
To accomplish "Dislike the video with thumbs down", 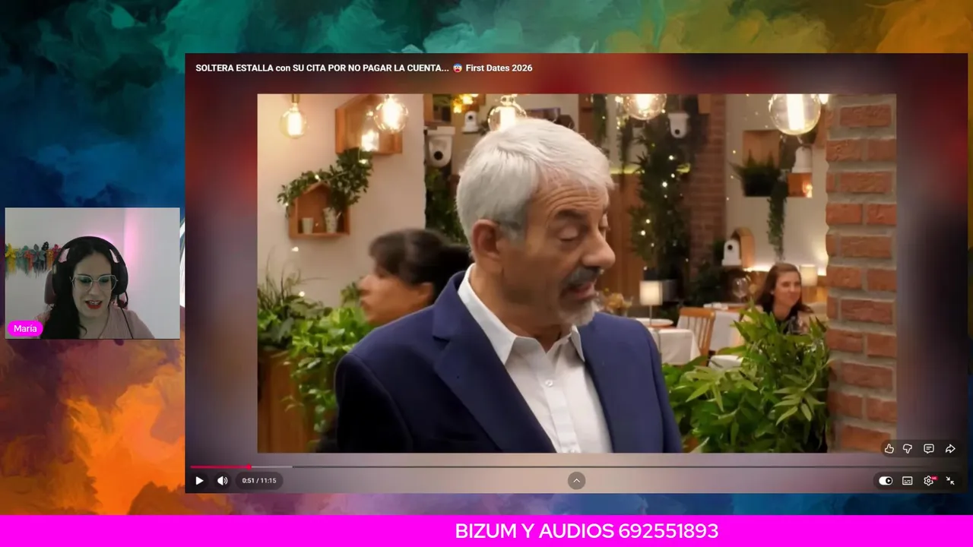I will 908,449.
